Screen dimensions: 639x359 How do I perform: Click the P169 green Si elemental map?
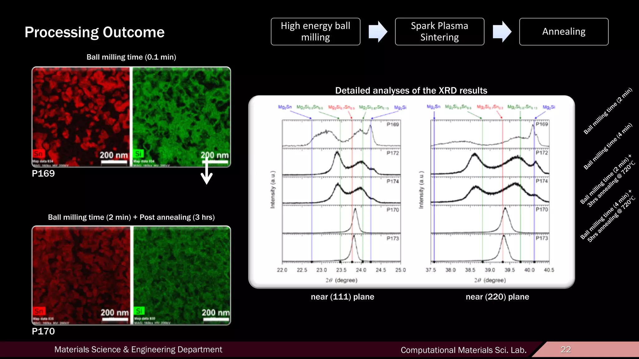point(182,112)
